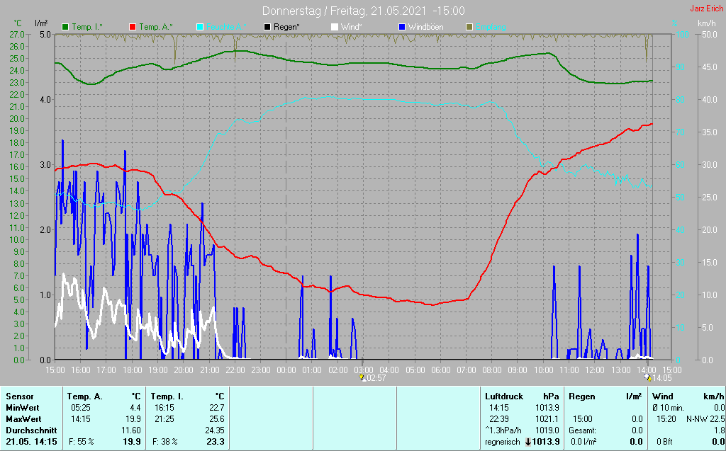This screenshot has width=726, height=451.
Task: Click the "regnerisch" forecast label
Action: (x=503, y=442)
